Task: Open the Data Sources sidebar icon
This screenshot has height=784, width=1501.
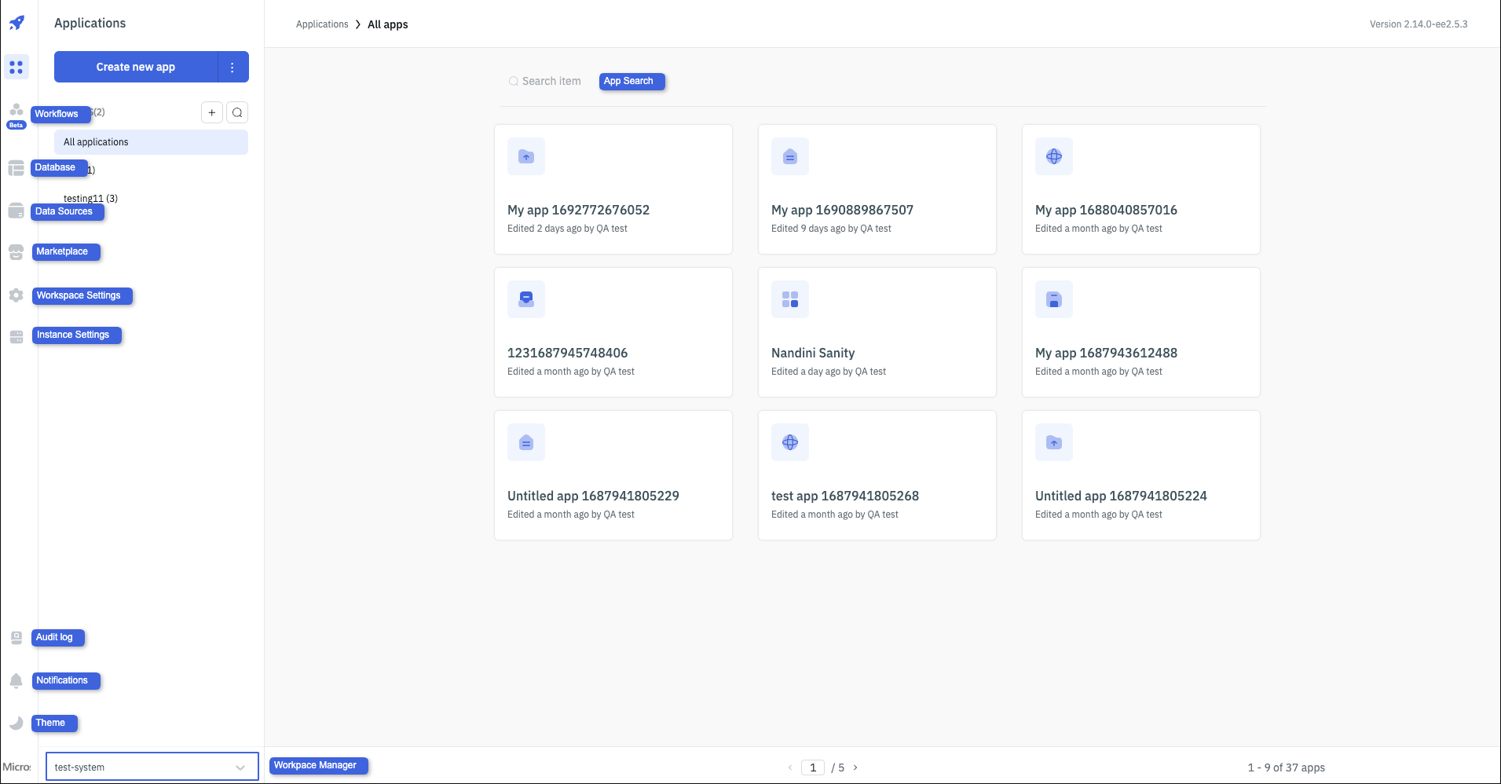Action: pos(16,211)
